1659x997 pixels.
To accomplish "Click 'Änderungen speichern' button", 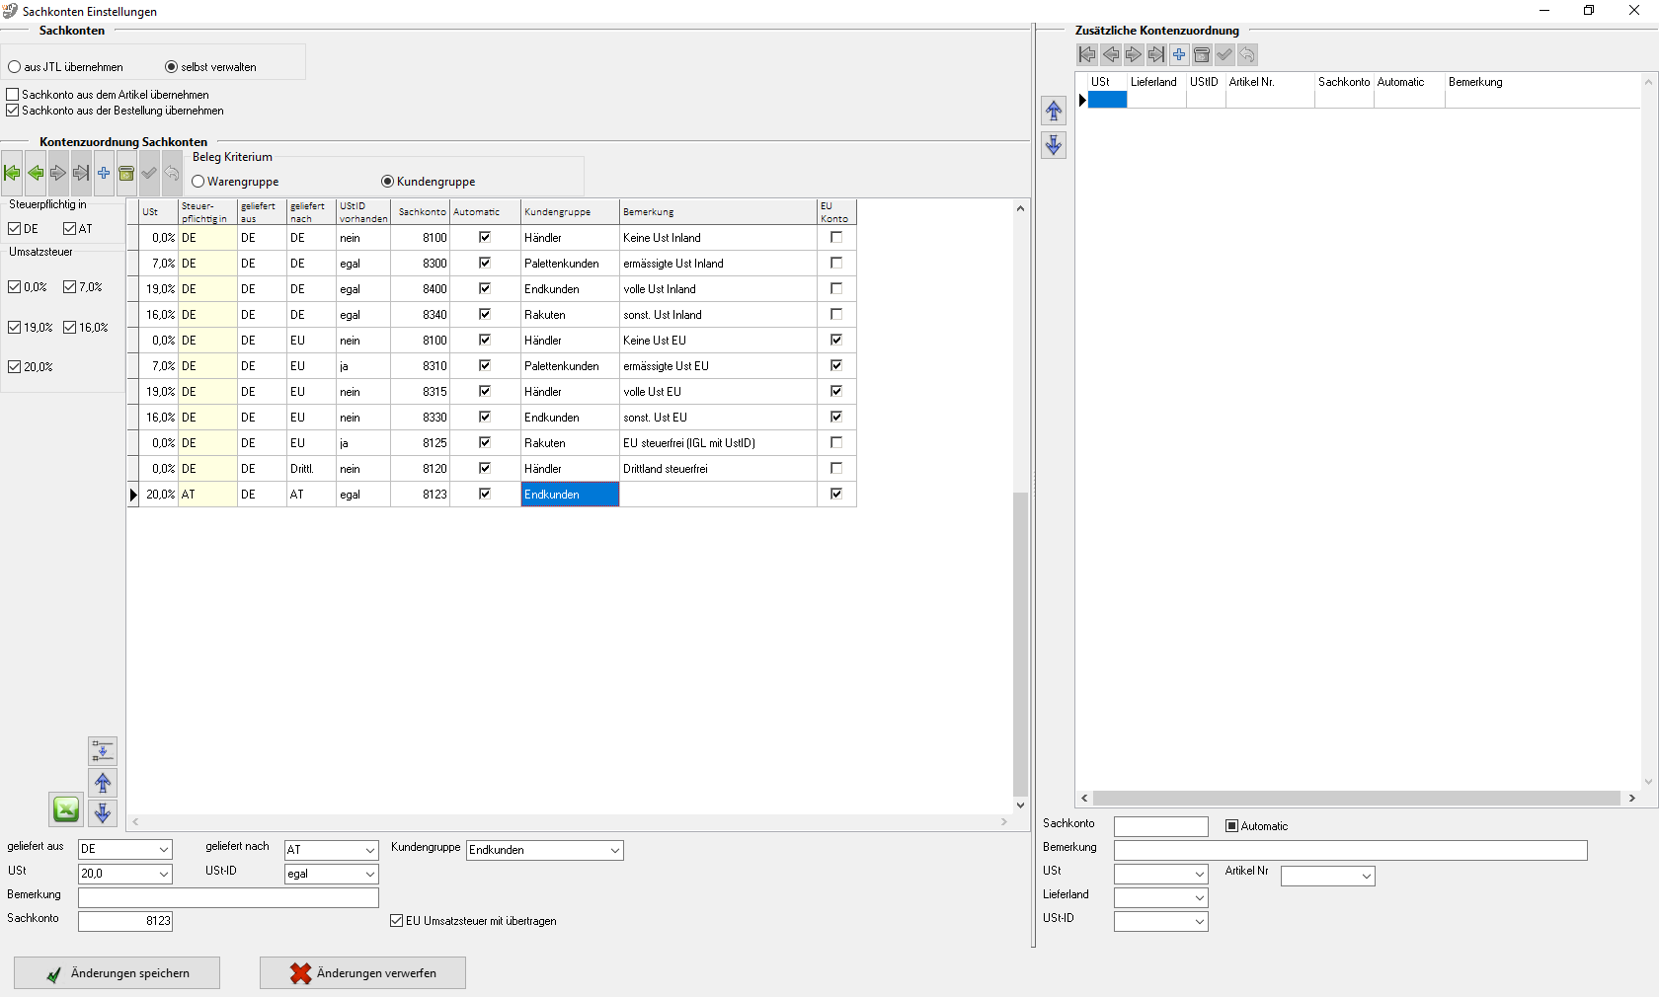I will click(x=118, y=973).
